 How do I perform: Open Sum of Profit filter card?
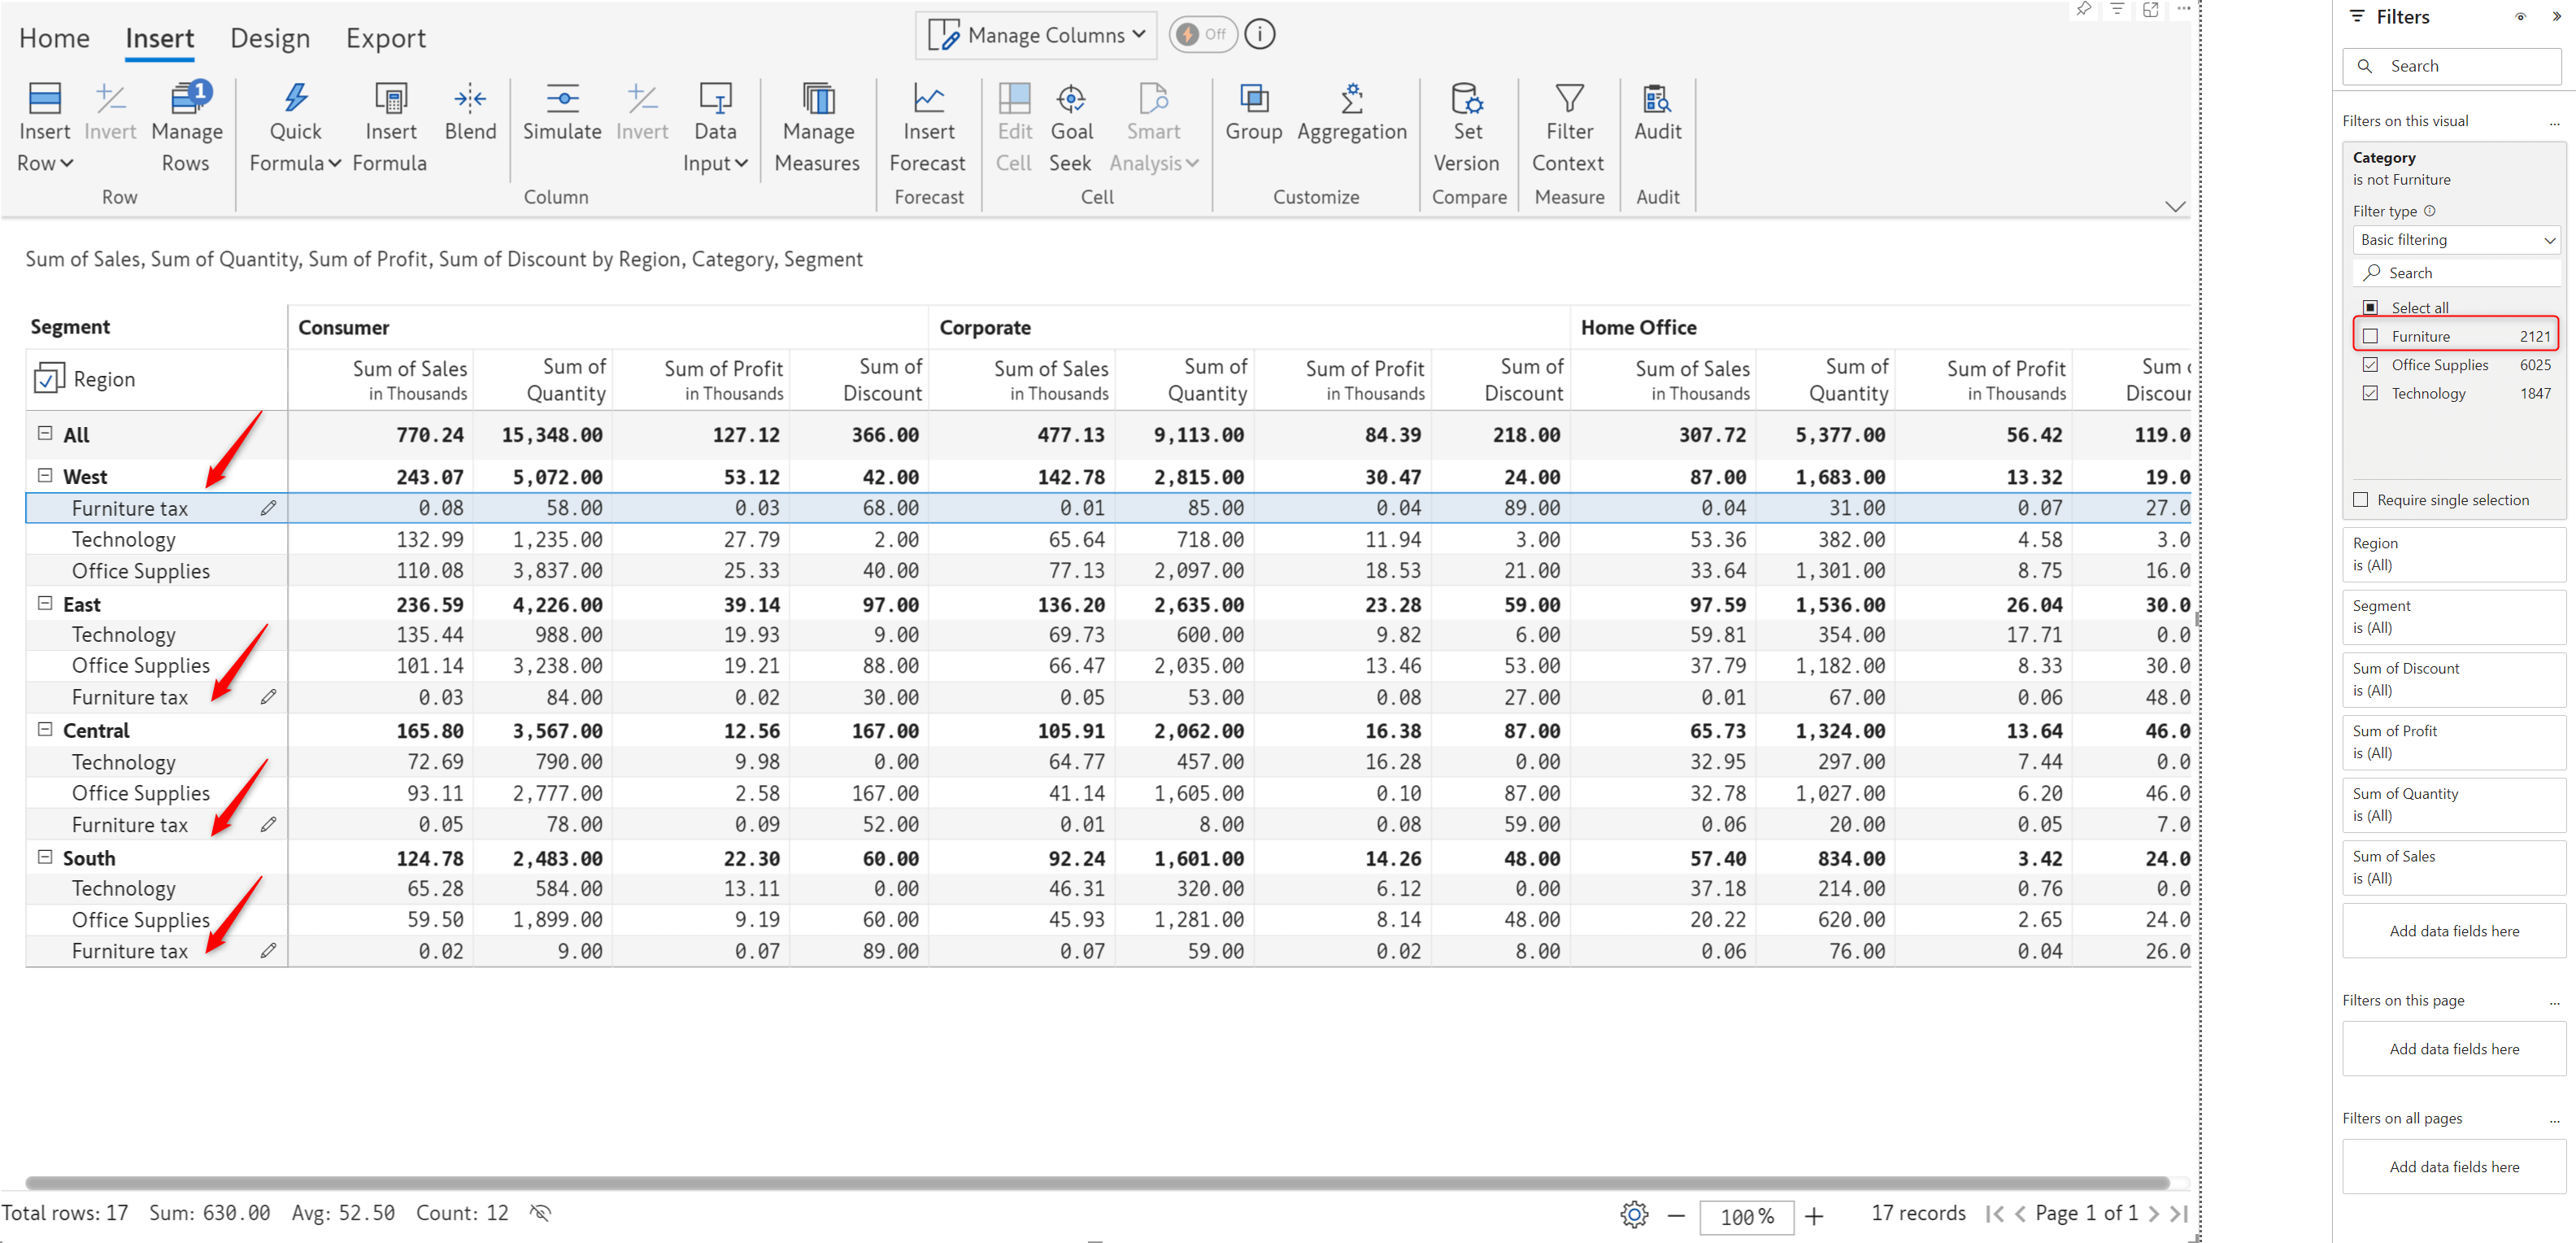click(2454, 742)
